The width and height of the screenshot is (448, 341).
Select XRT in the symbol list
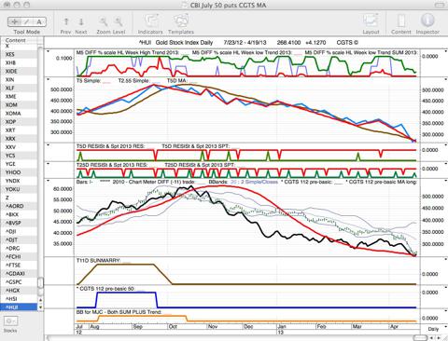click(20, 130)
